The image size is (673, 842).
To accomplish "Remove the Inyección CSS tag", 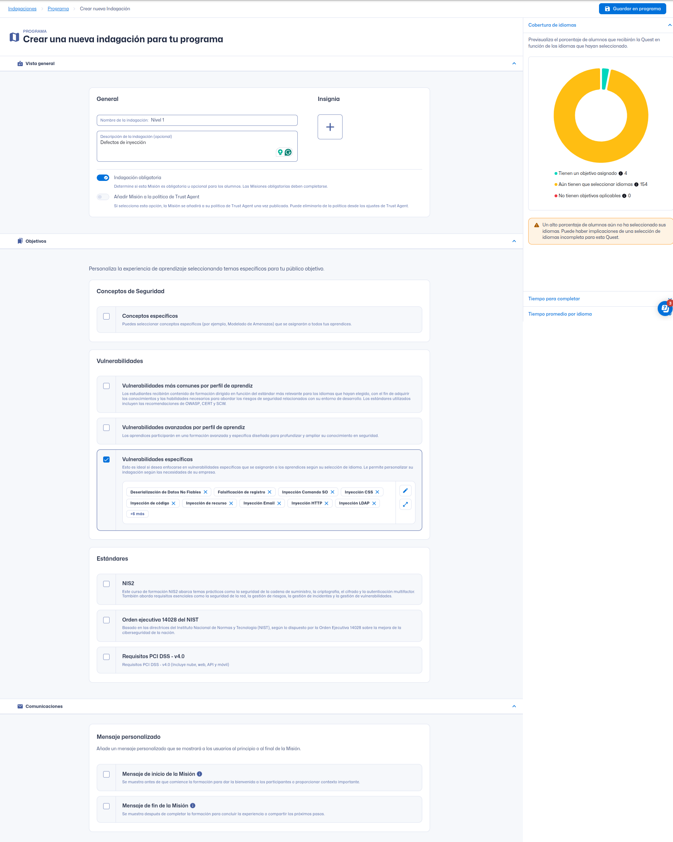I will [x=377, y=492].
